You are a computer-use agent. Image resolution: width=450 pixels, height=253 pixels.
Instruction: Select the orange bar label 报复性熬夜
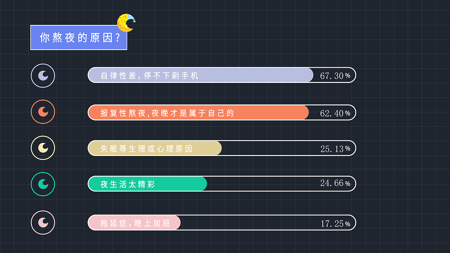(167, 113)
